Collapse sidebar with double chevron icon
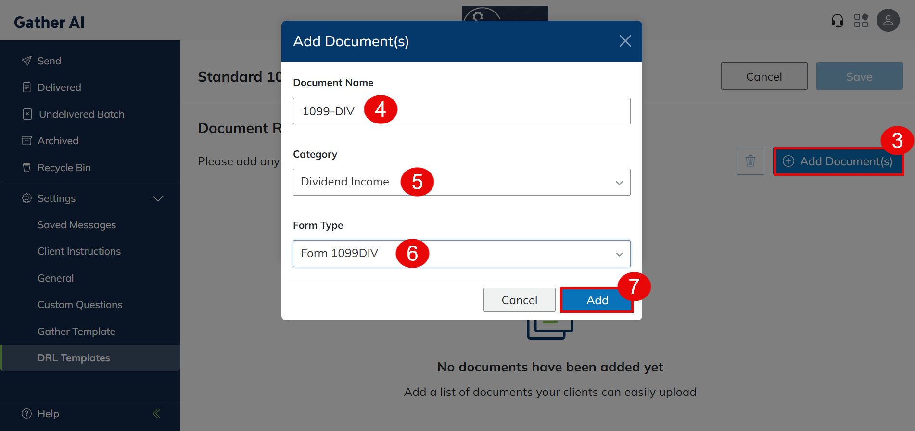The height and width of the screenshot is (431, 915). pyautogui.click(x=156, y=414)
